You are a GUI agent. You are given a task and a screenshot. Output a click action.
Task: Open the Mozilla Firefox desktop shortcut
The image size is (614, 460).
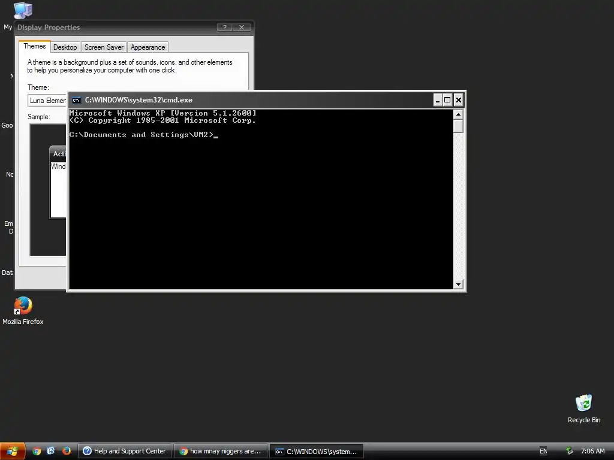[23, 311]
